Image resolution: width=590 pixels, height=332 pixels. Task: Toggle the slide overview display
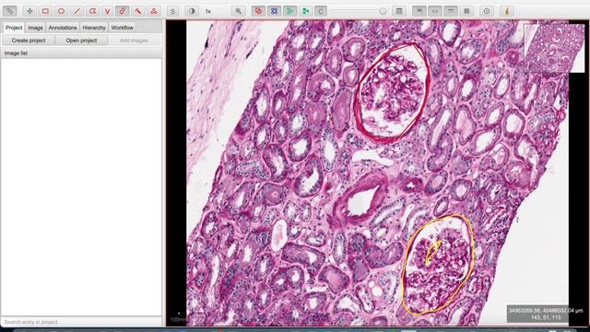click(419, 11)
